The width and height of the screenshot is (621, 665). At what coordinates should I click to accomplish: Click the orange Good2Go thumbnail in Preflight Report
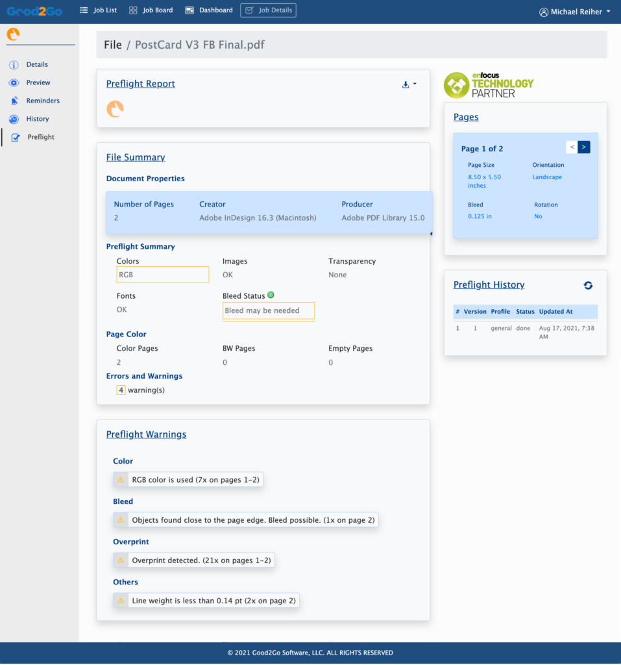(x=115, y=108)
